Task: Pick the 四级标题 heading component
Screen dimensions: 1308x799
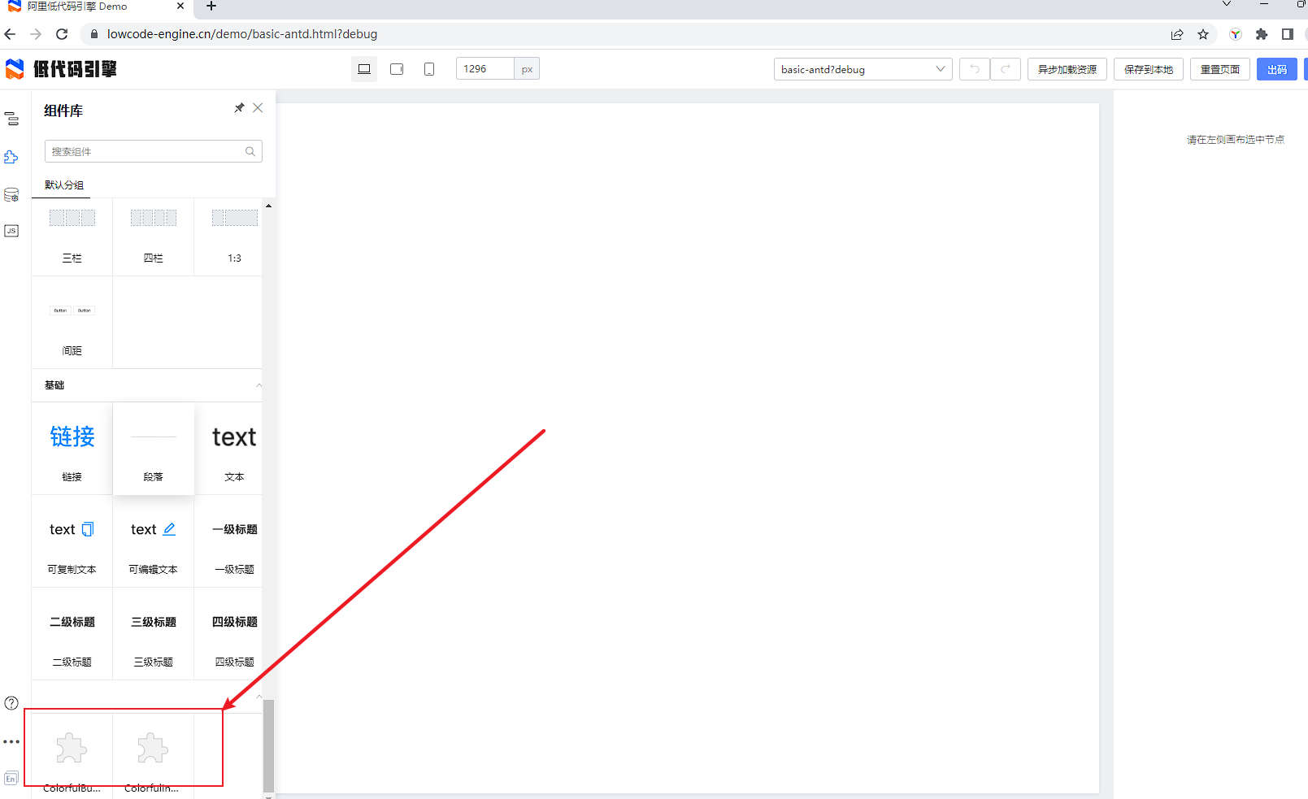Action: click(228, 634)
